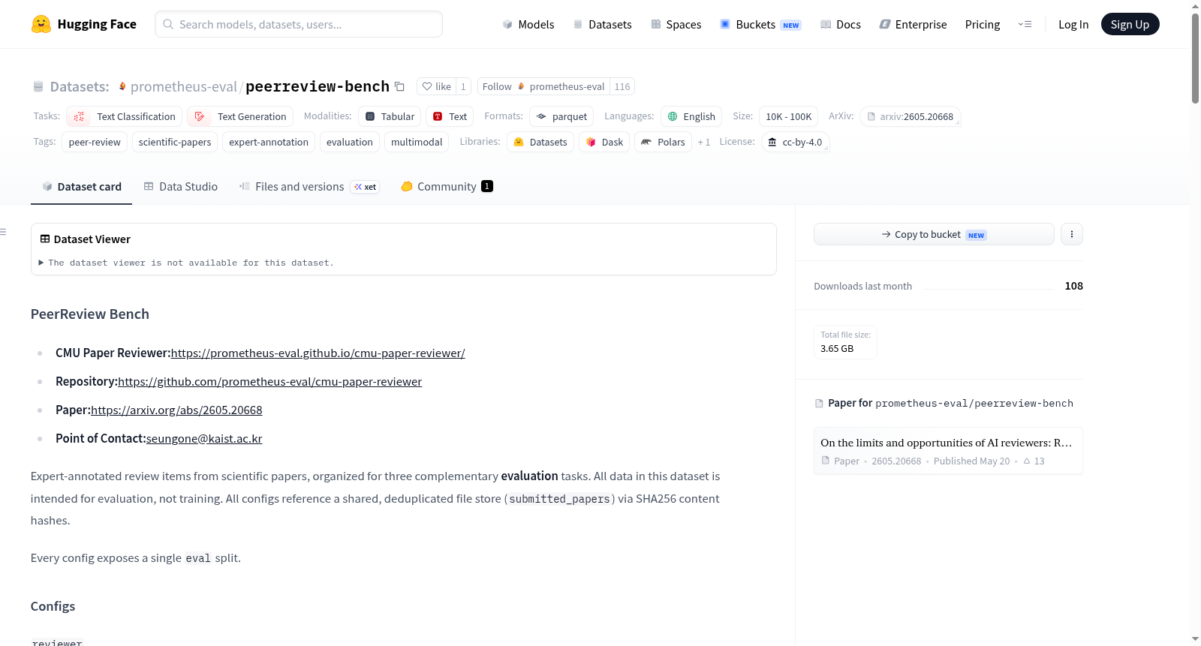Select the multimodal tag
This screenshot has width=1201, height=646.
point(417,142)
